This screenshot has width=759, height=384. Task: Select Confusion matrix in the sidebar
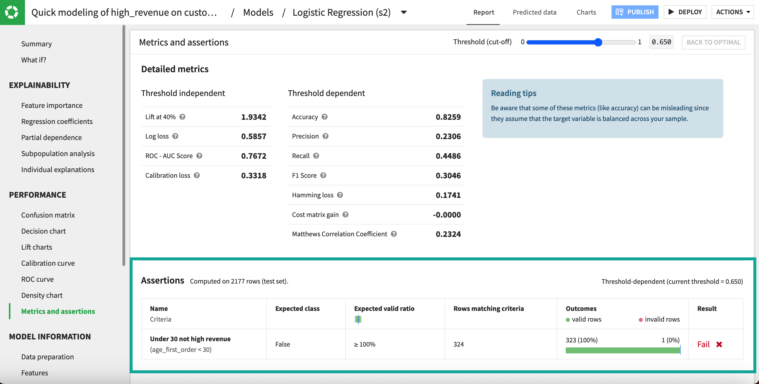(x=48, y=215)
